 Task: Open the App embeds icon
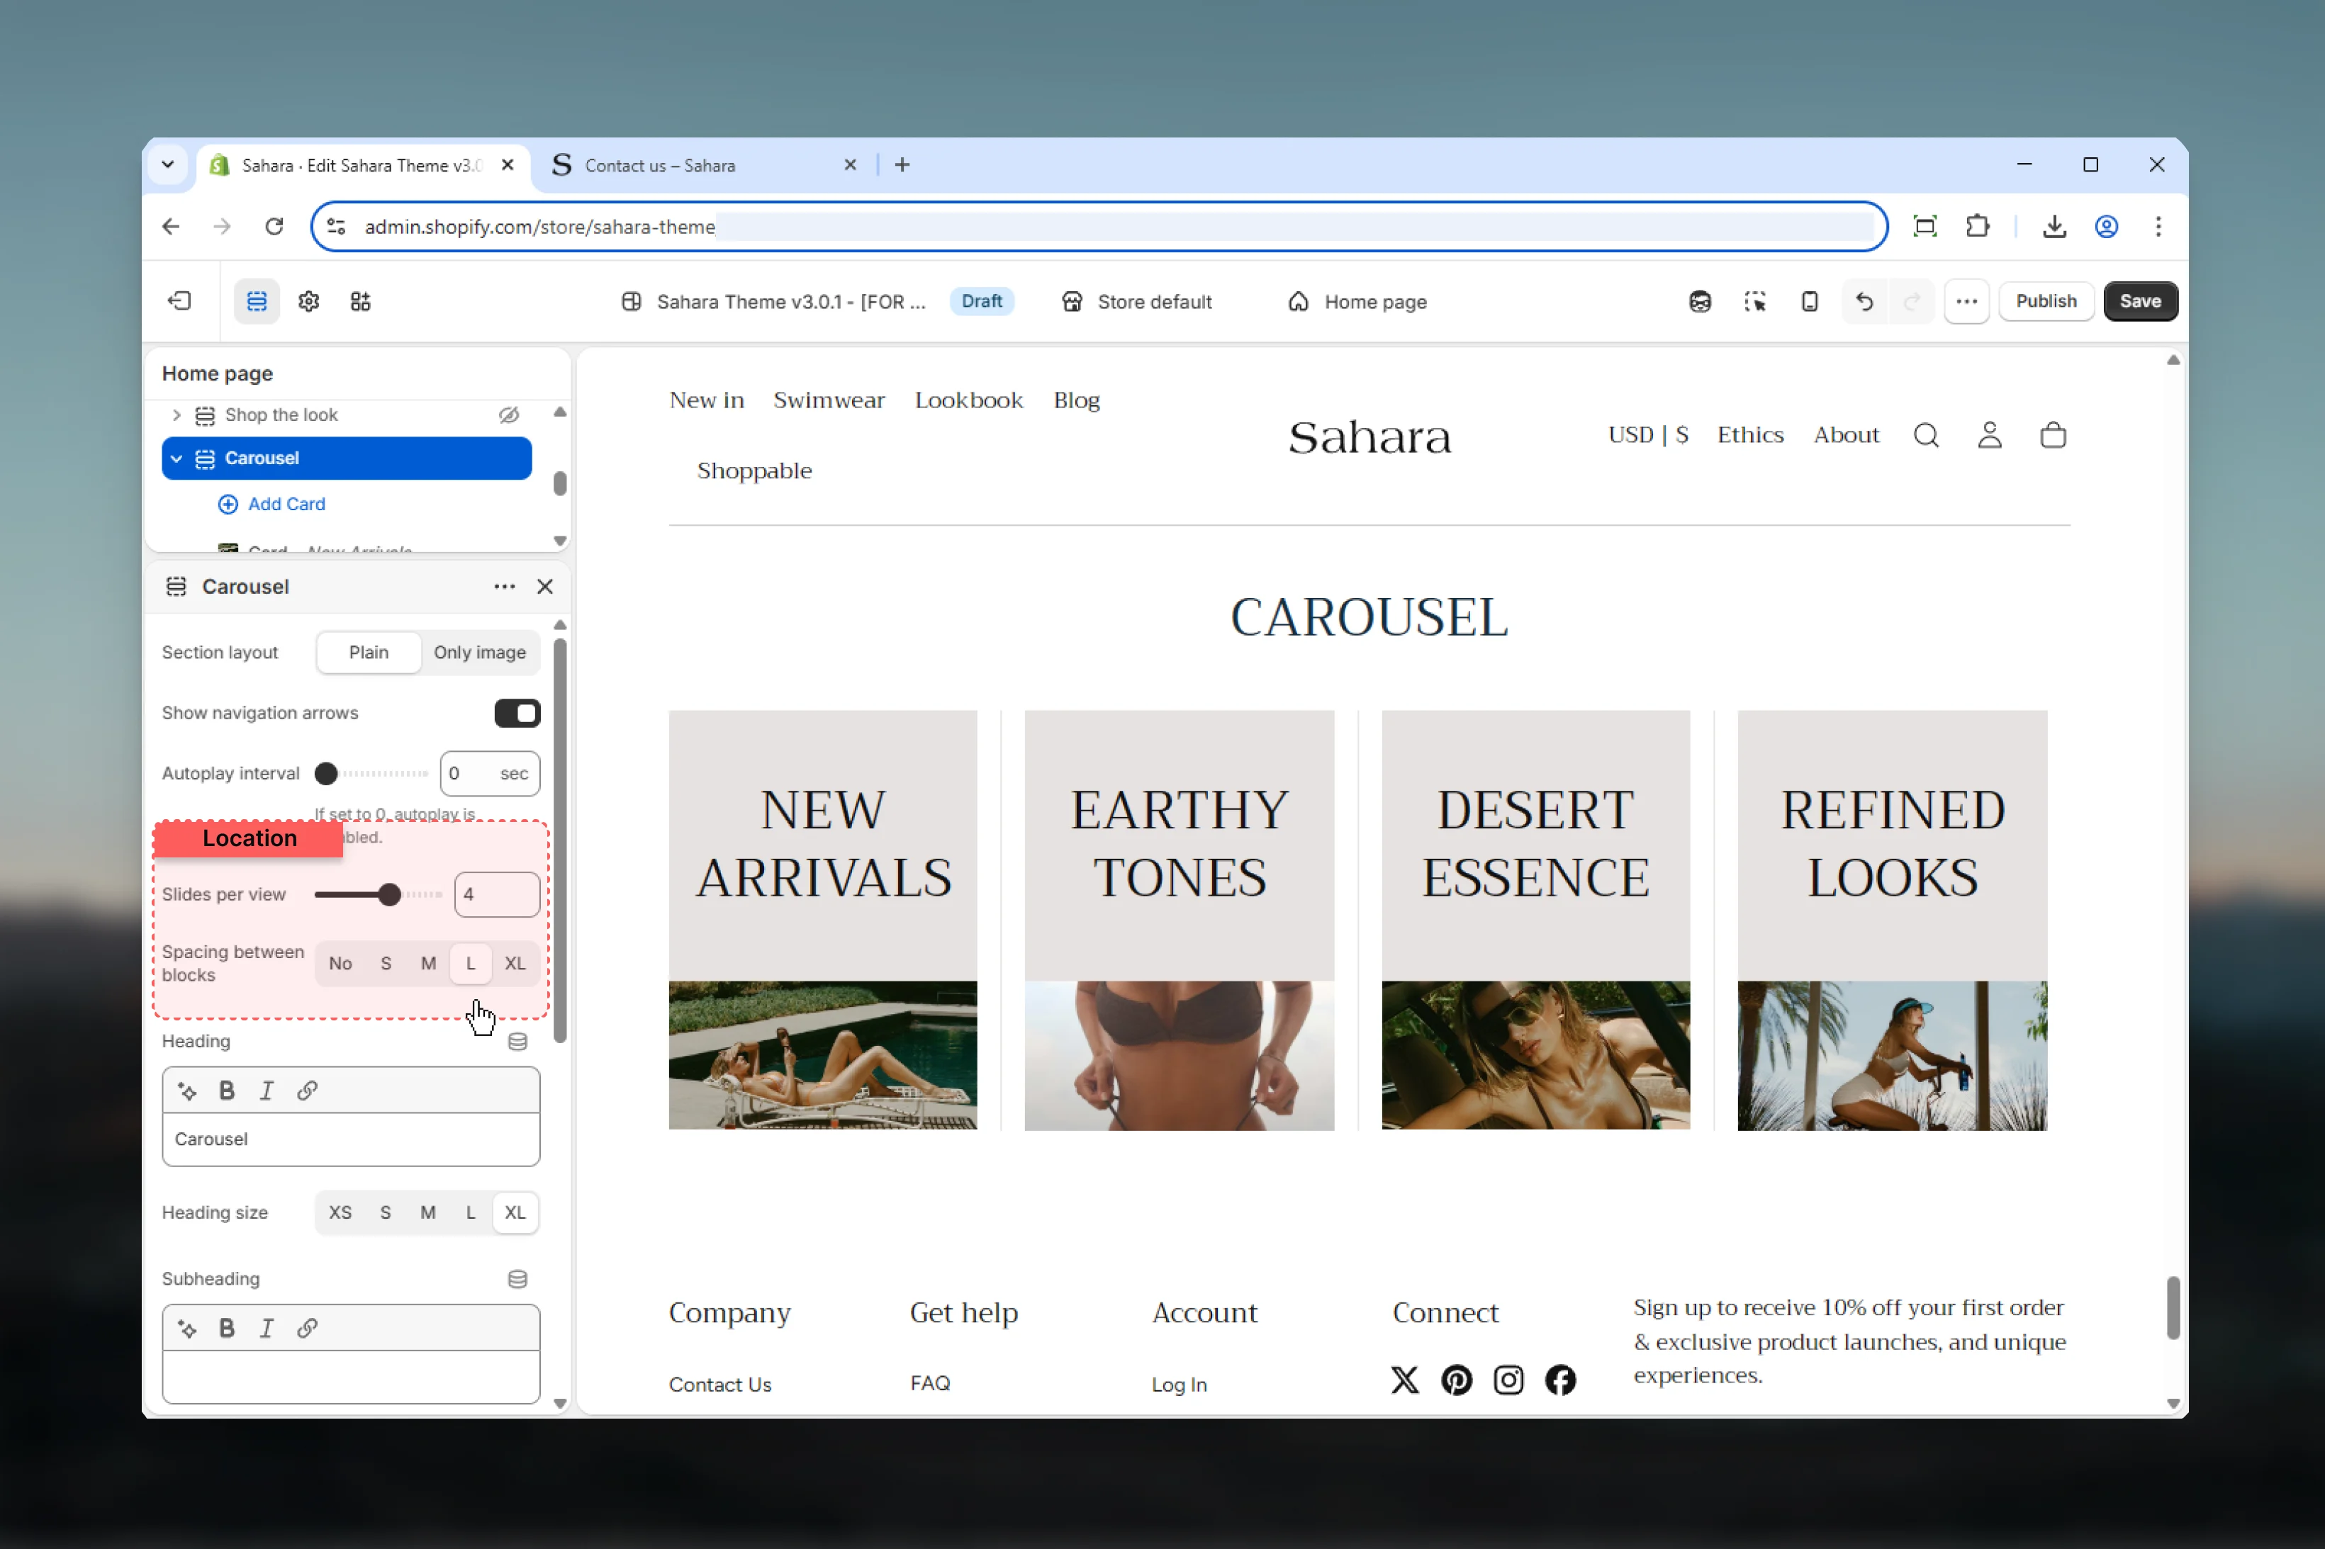coord(361,301)
